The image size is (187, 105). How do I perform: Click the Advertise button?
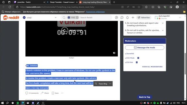click(x=144, y=17)
